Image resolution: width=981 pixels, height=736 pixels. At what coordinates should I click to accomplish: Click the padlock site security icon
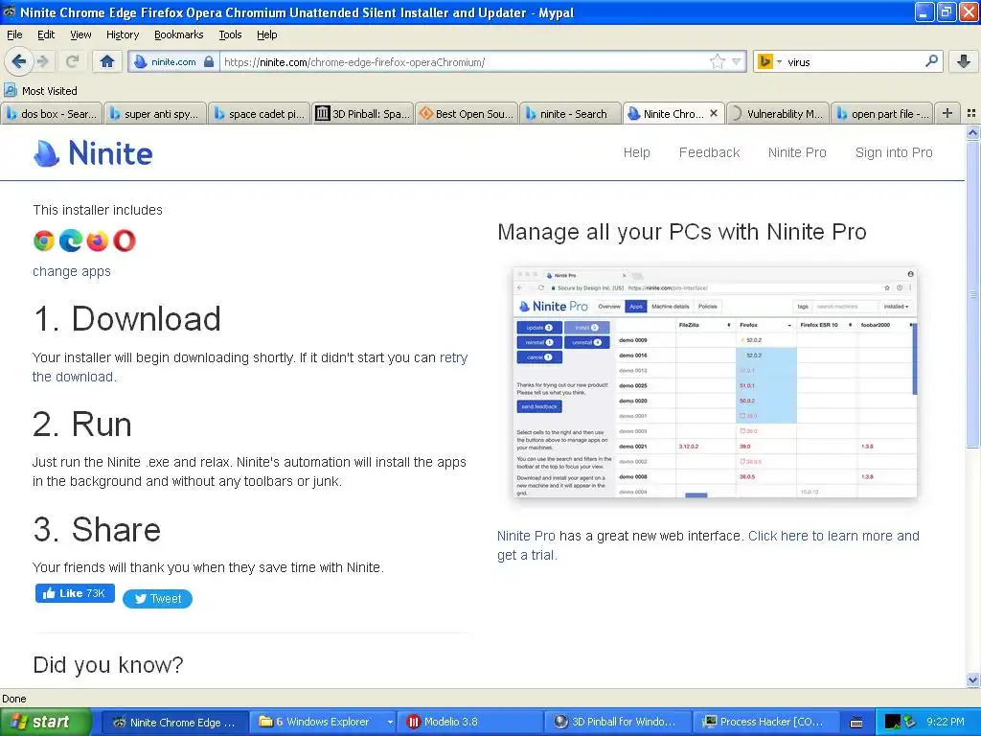point(209,62)
